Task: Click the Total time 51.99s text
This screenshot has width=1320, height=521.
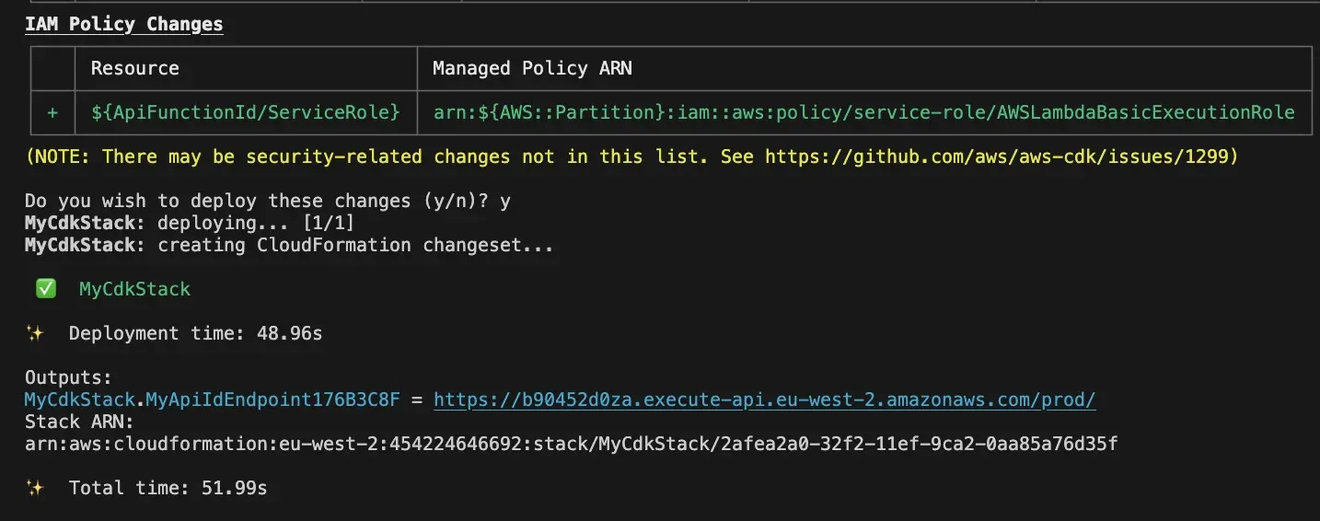Action: coord(168,488)
